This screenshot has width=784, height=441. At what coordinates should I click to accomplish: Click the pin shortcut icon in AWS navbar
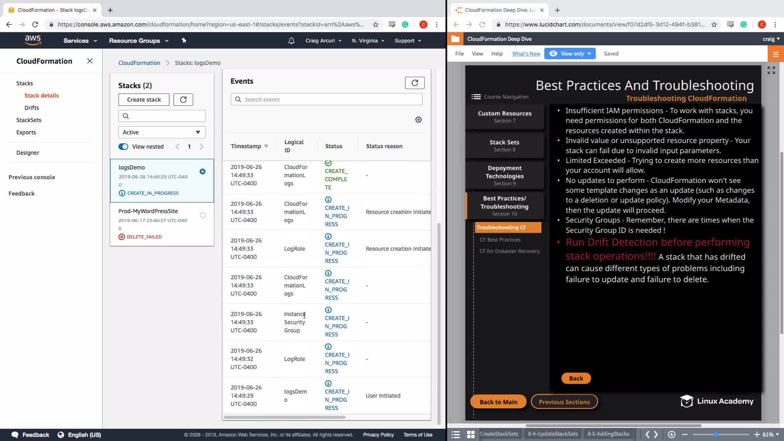click(x=184, y=40)
